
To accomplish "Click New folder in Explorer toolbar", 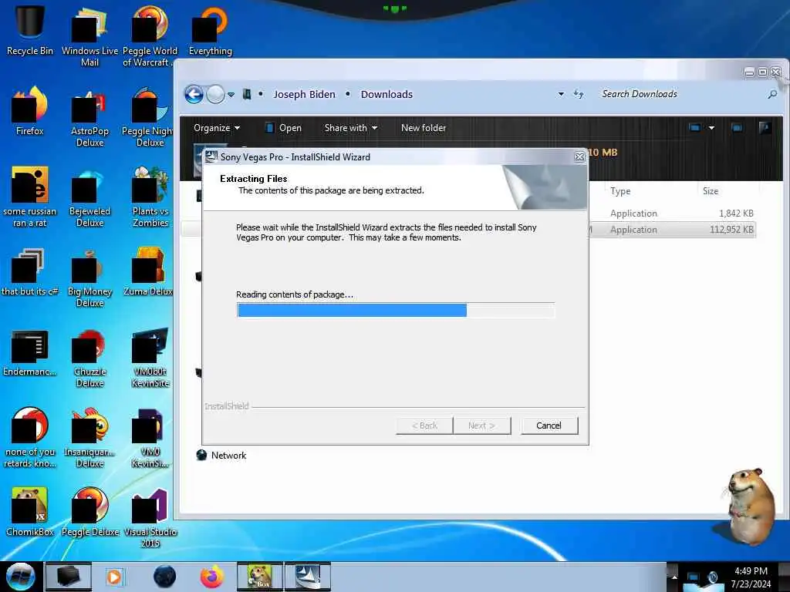I will 424,128.
